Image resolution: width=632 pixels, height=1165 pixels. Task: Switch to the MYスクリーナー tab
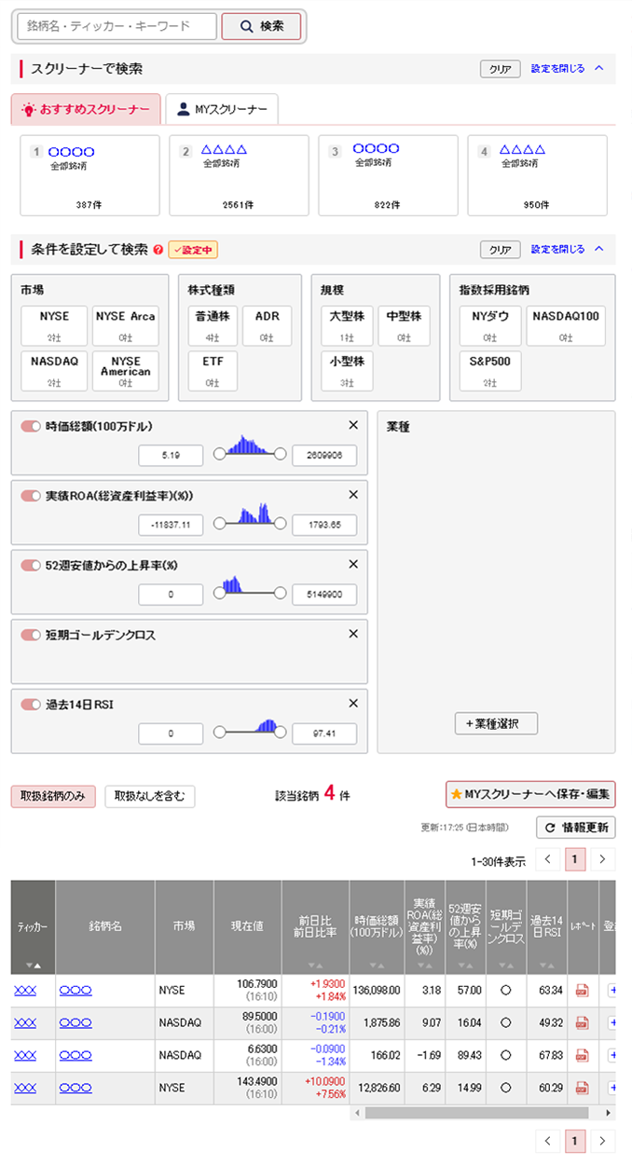pos(222,110)
